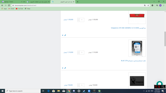Open Discord from the taskbar

pos(74,91)
